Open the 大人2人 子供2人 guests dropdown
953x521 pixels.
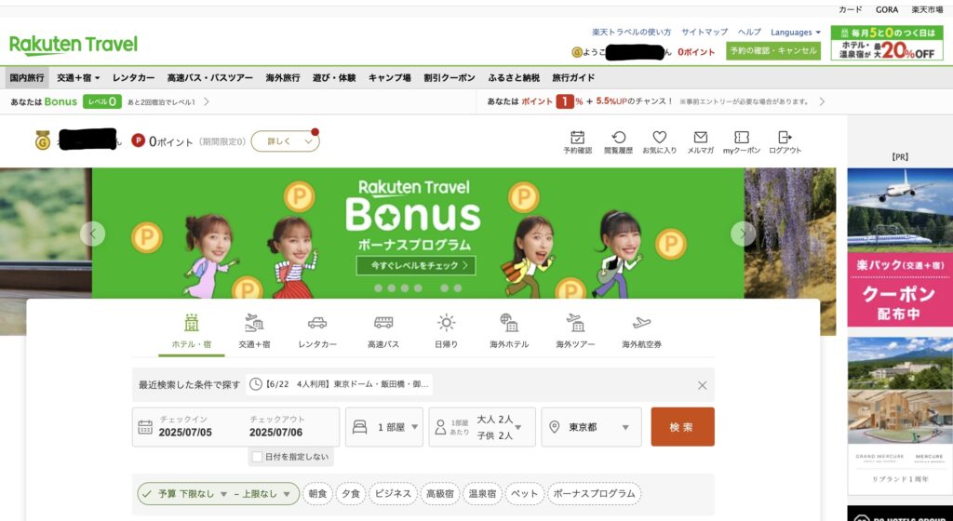pyautogui.click(x=482, y=427)
